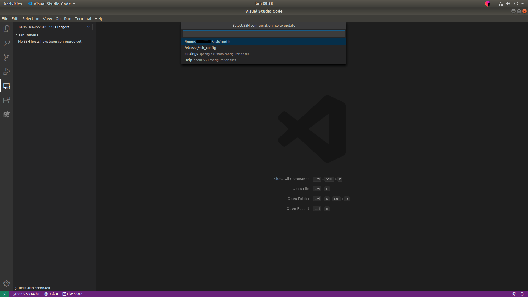Open the Edit menu
Screen dimensions: 528x297
coord(15,19)
